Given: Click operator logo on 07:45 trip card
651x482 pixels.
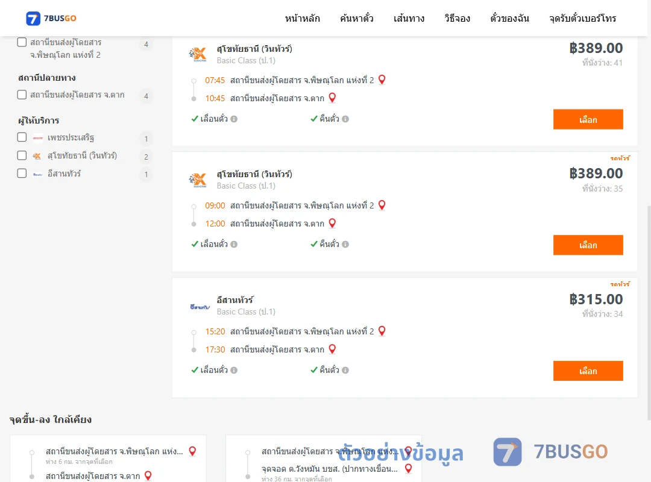Looking at the screenshot, I should point(198,54).
